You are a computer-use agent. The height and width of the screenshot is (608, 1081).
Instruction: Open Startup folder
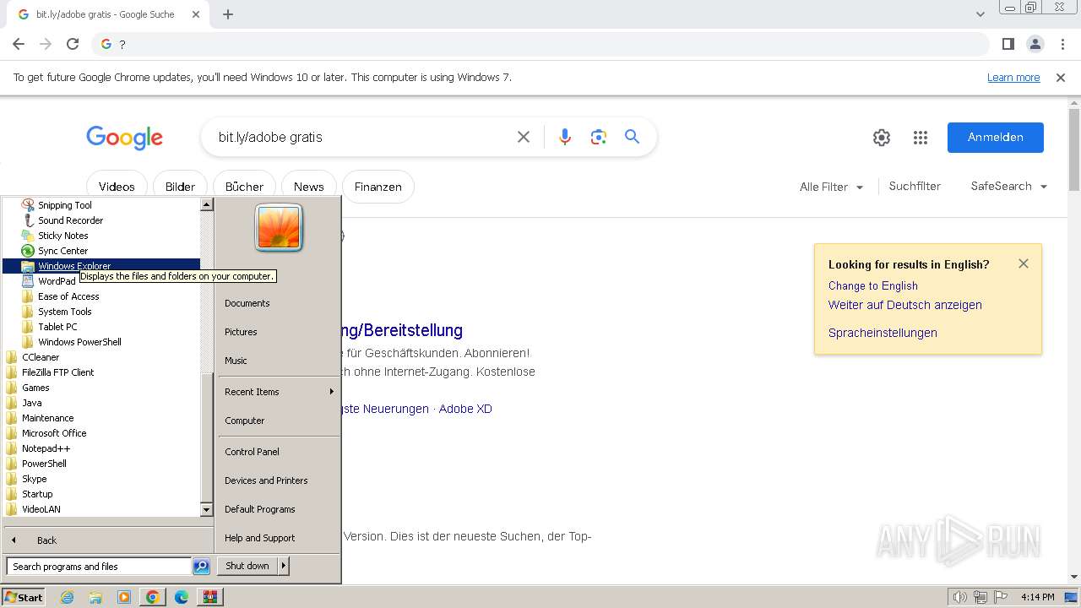37,494
